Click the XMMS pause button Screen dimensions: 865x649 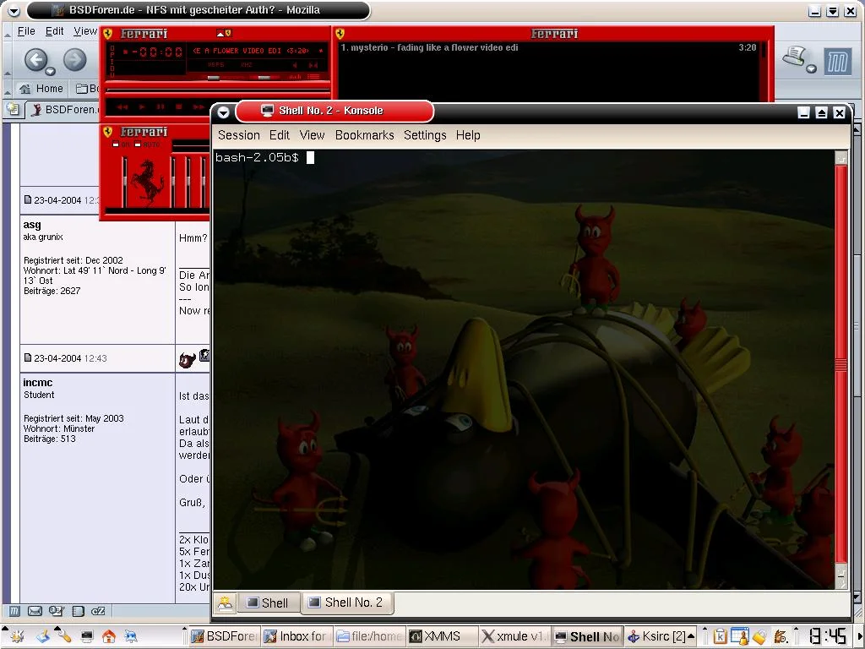point(160,106)
